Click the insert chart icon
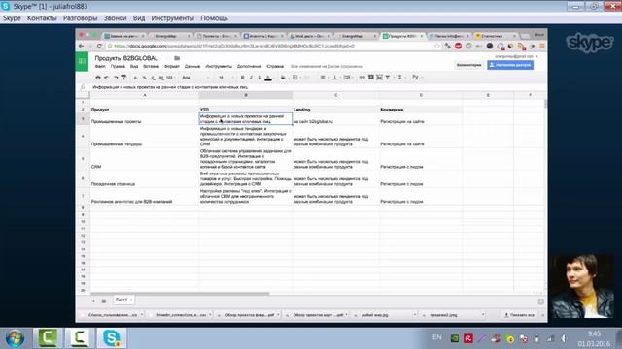The width and height of the screenshot is (622, 349). [x=379, y=78]
